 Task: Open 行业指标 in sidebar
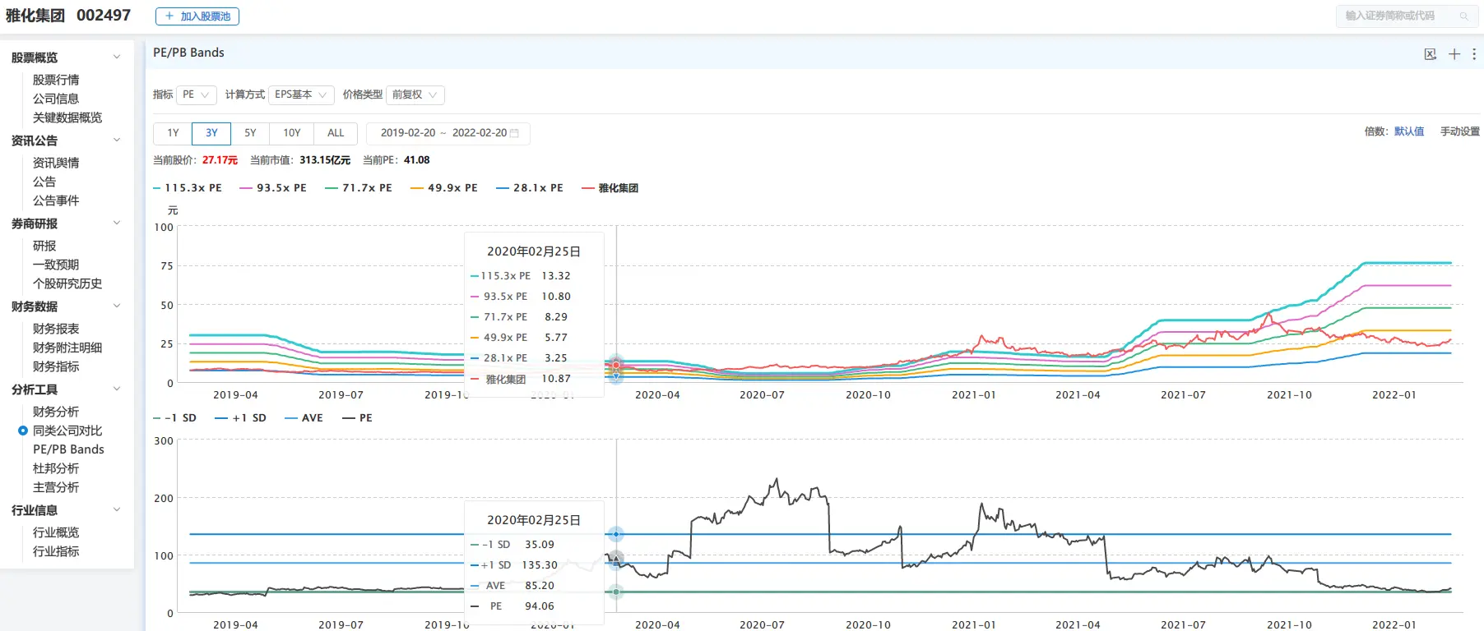click(x=56, y=551)
